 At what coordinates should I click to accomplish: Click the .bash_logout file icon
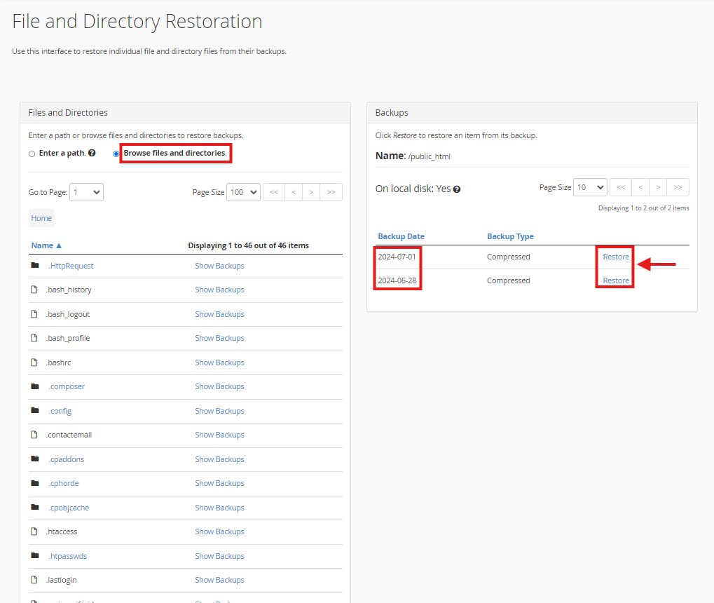point(34,314)
